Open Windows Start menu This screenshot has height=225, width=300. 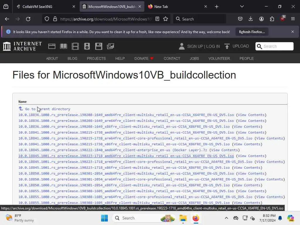tap(105, 218)
